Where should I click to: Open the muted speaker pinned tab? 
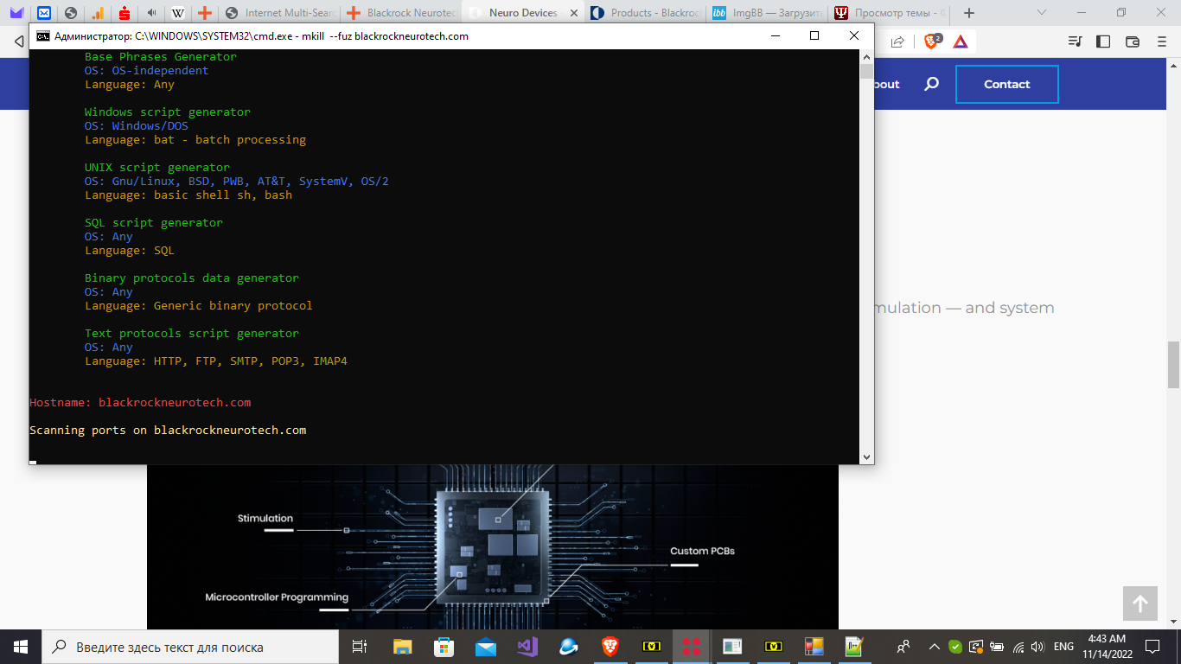[151, 13]
